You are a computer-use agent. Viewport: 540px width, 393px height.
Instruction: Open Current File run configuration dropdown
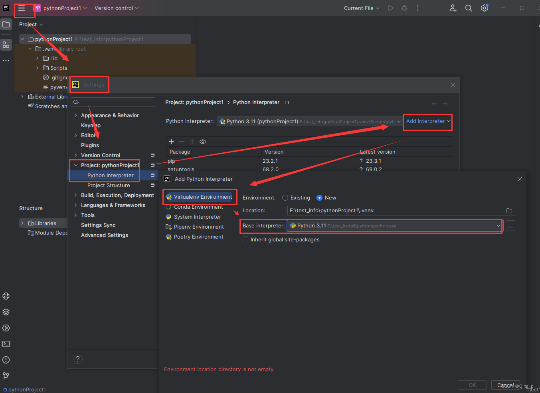tap(362, 8)
